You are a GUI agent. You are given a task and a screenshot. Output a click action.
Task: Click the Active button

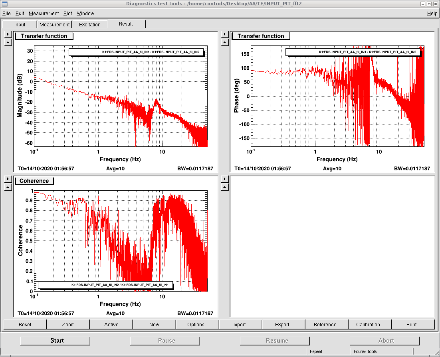pos(111,324)
